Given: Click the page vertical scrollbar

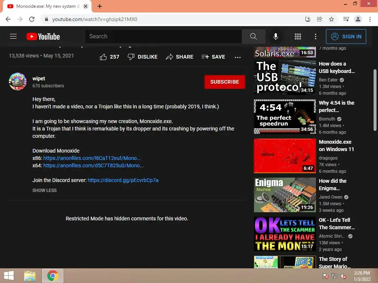Looking at the screenshot, I should (x=375, y=100).
